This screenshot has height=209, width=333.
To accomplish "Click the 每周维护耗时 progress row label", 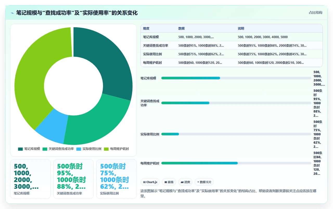I will click(x=150, y=163).
